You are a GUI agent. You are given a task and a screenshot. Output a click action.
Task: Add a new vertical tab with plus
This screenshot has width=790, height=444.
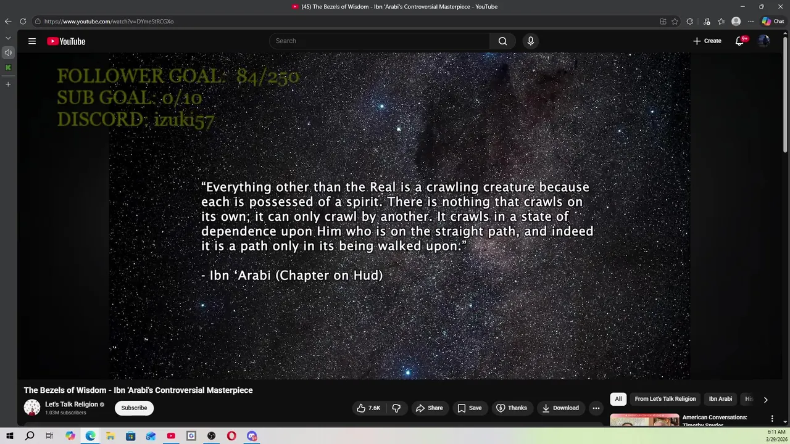(x=8, y=84)
